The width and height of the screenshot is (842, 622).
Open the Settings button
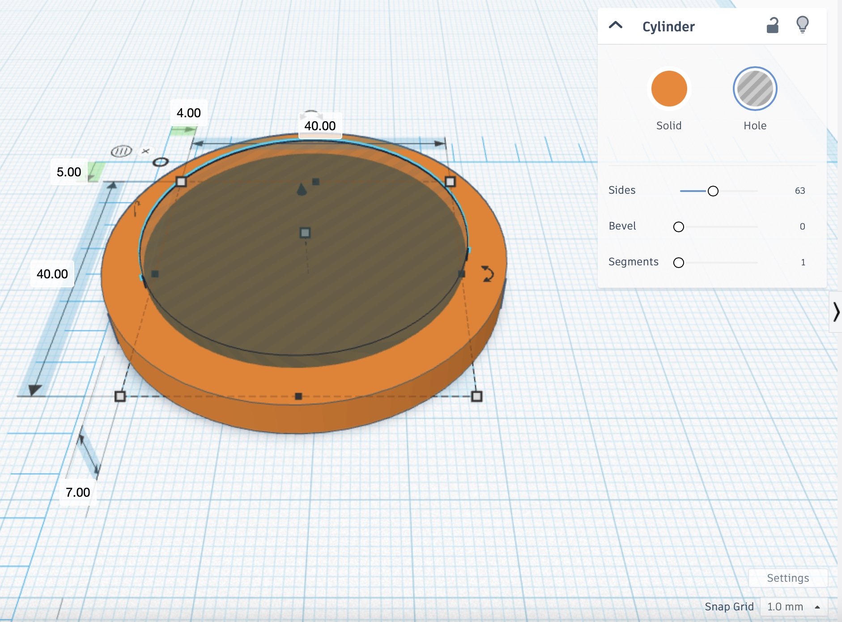pos(787,578)
